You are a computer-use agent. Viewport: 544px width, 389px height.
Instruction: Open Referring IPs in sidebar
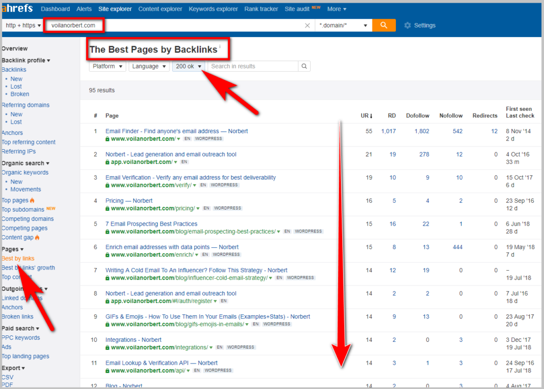(x=19, y=151)
